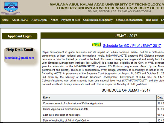164x123 pixels.
Task: Go to the Home page
Action: click(x=5, y=20)
